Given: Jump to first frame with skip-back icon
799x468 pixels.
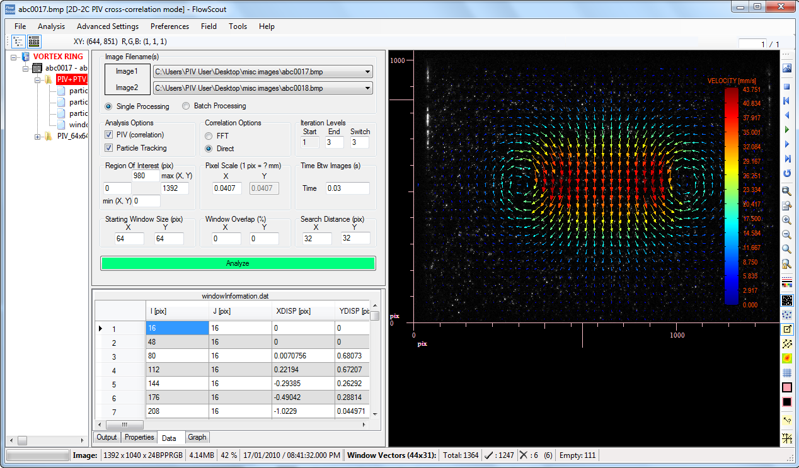Looking at the screenshot, I should click(x=786, y=101).
